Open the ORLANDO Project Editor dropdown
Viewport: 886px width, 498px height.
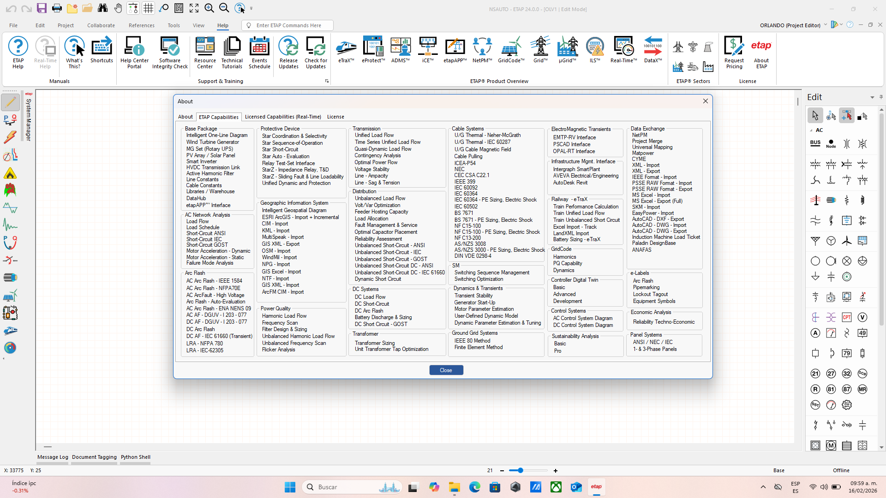point(826,25)
